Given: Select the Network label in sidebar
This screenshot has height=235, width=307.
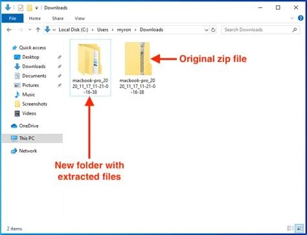Looking at the screenshot, I should click(28, 151).
